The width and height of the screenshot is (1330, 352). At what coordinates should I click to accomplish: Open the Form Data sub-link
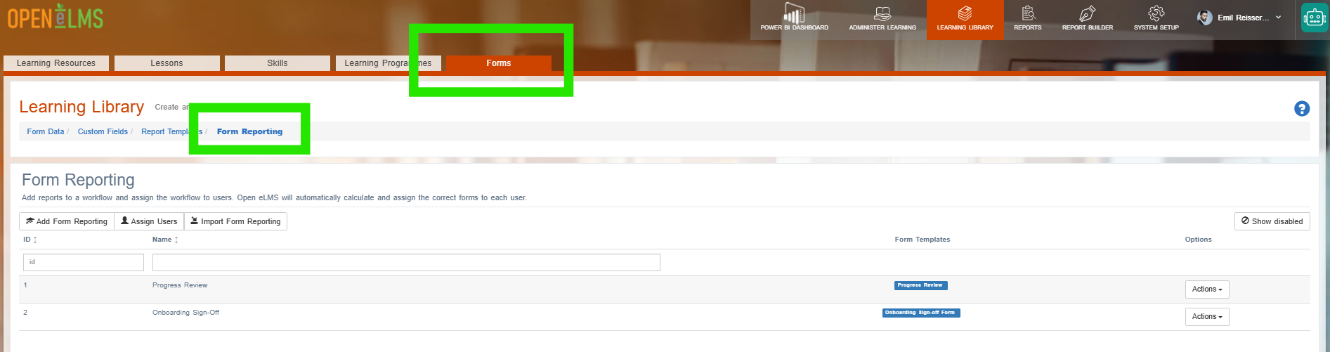[x=46, y=131]
